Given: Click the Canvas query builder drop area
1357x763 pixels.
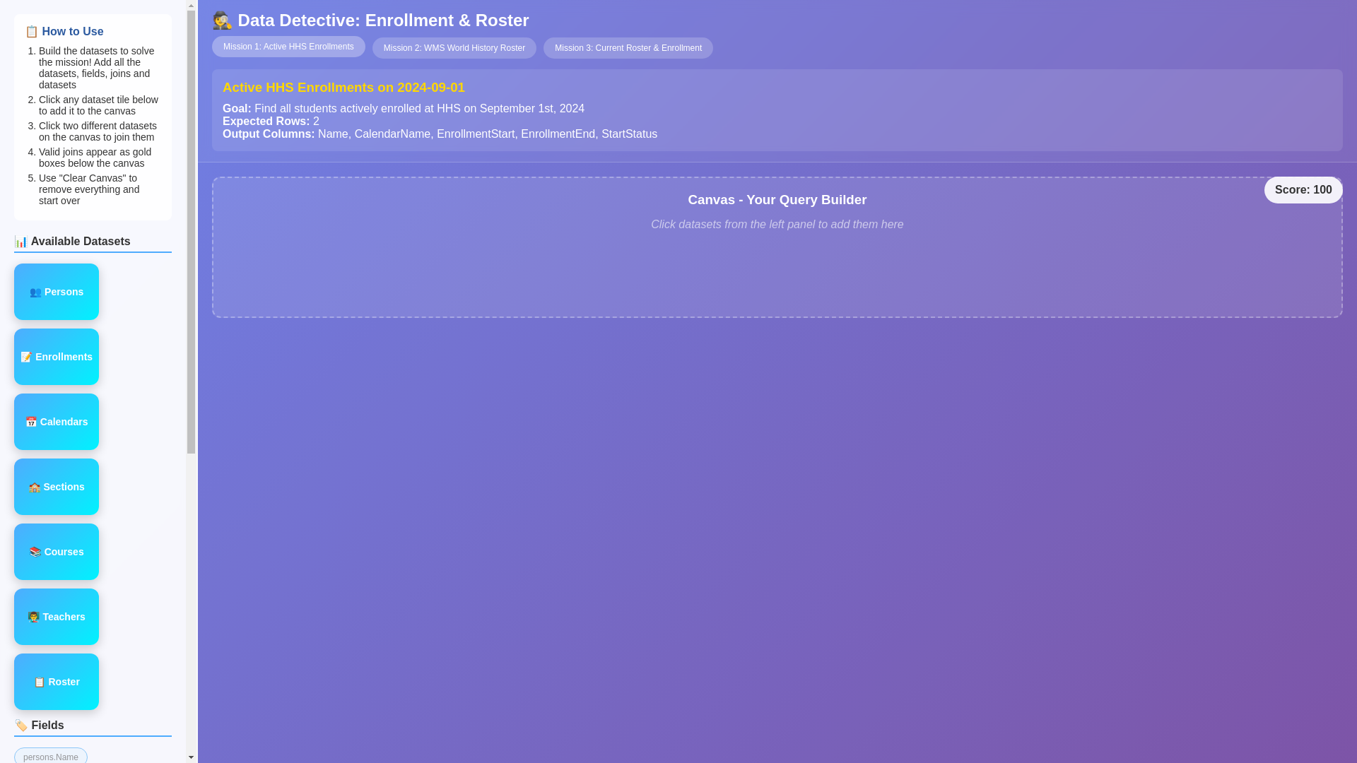Looking at the screenshot, I should [x=777, y=247].
